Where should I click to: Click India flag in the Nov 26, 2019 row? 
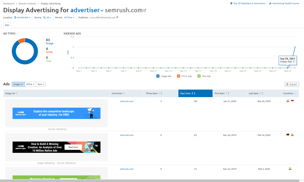[292, 135]
